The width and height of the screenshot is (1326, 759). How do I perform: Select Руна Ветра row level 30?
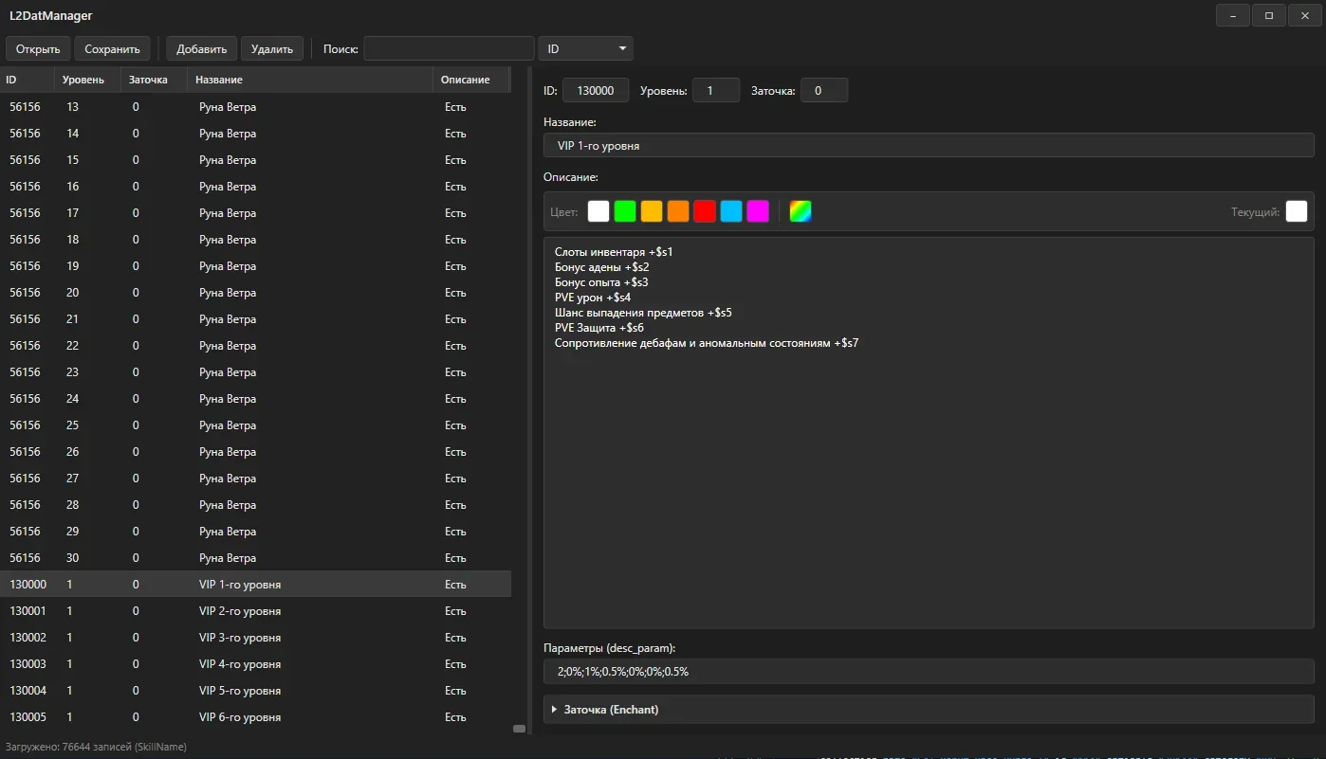(x=255, y=557)
